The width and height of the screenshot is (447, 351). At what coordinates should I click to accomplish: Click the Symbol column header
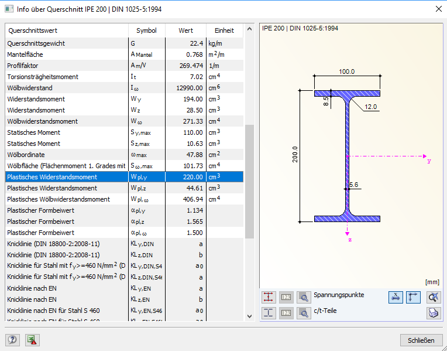click(146, 30)
